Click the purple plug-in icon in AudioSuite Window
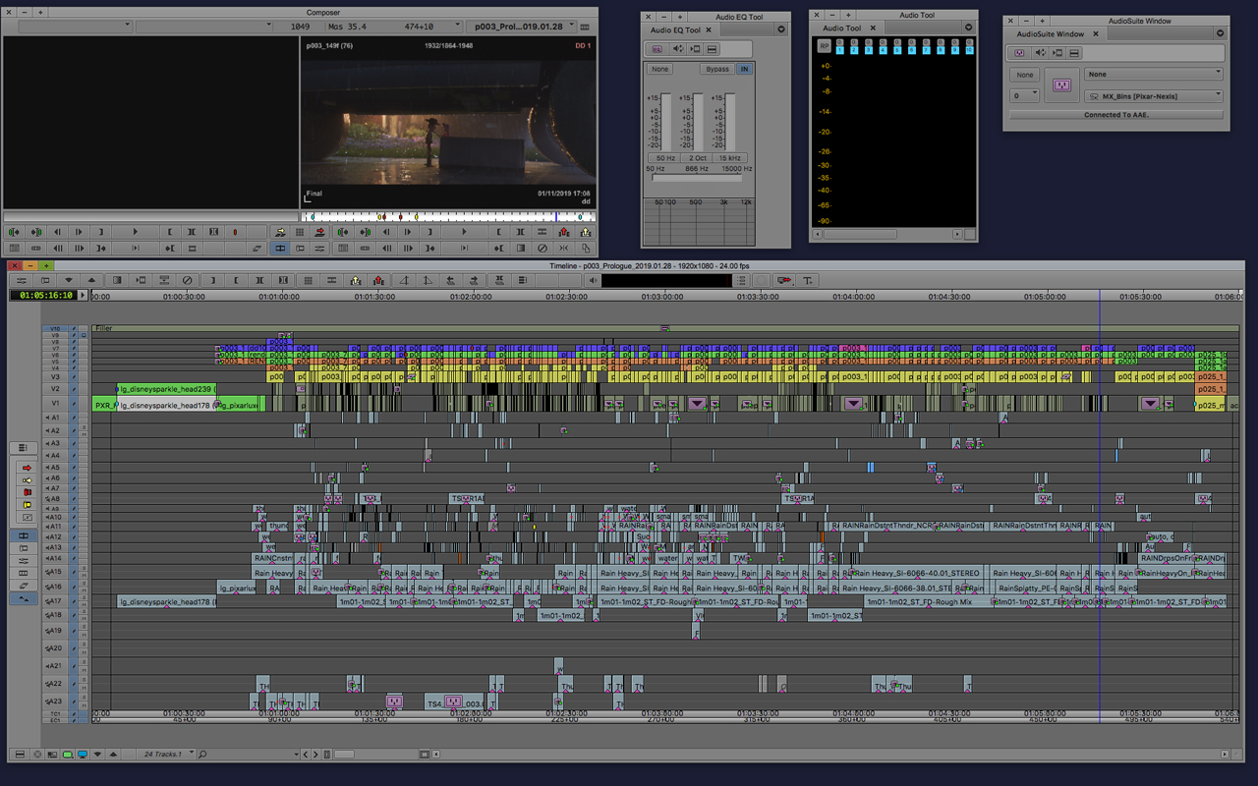The height and width of the screenshot is (786, 1258). 1061,85
